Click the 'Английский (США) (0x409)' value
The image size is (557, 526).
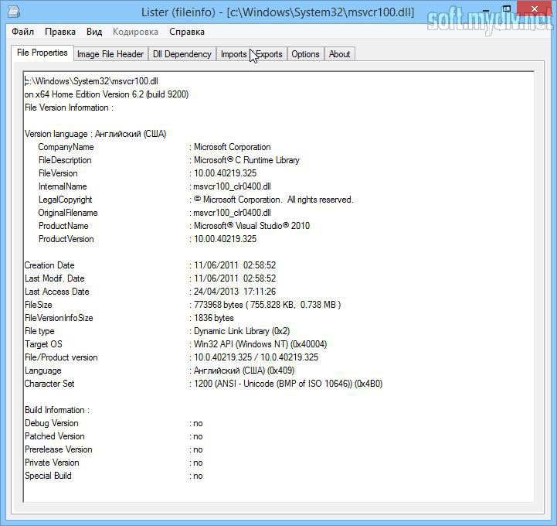pos(244,371)
